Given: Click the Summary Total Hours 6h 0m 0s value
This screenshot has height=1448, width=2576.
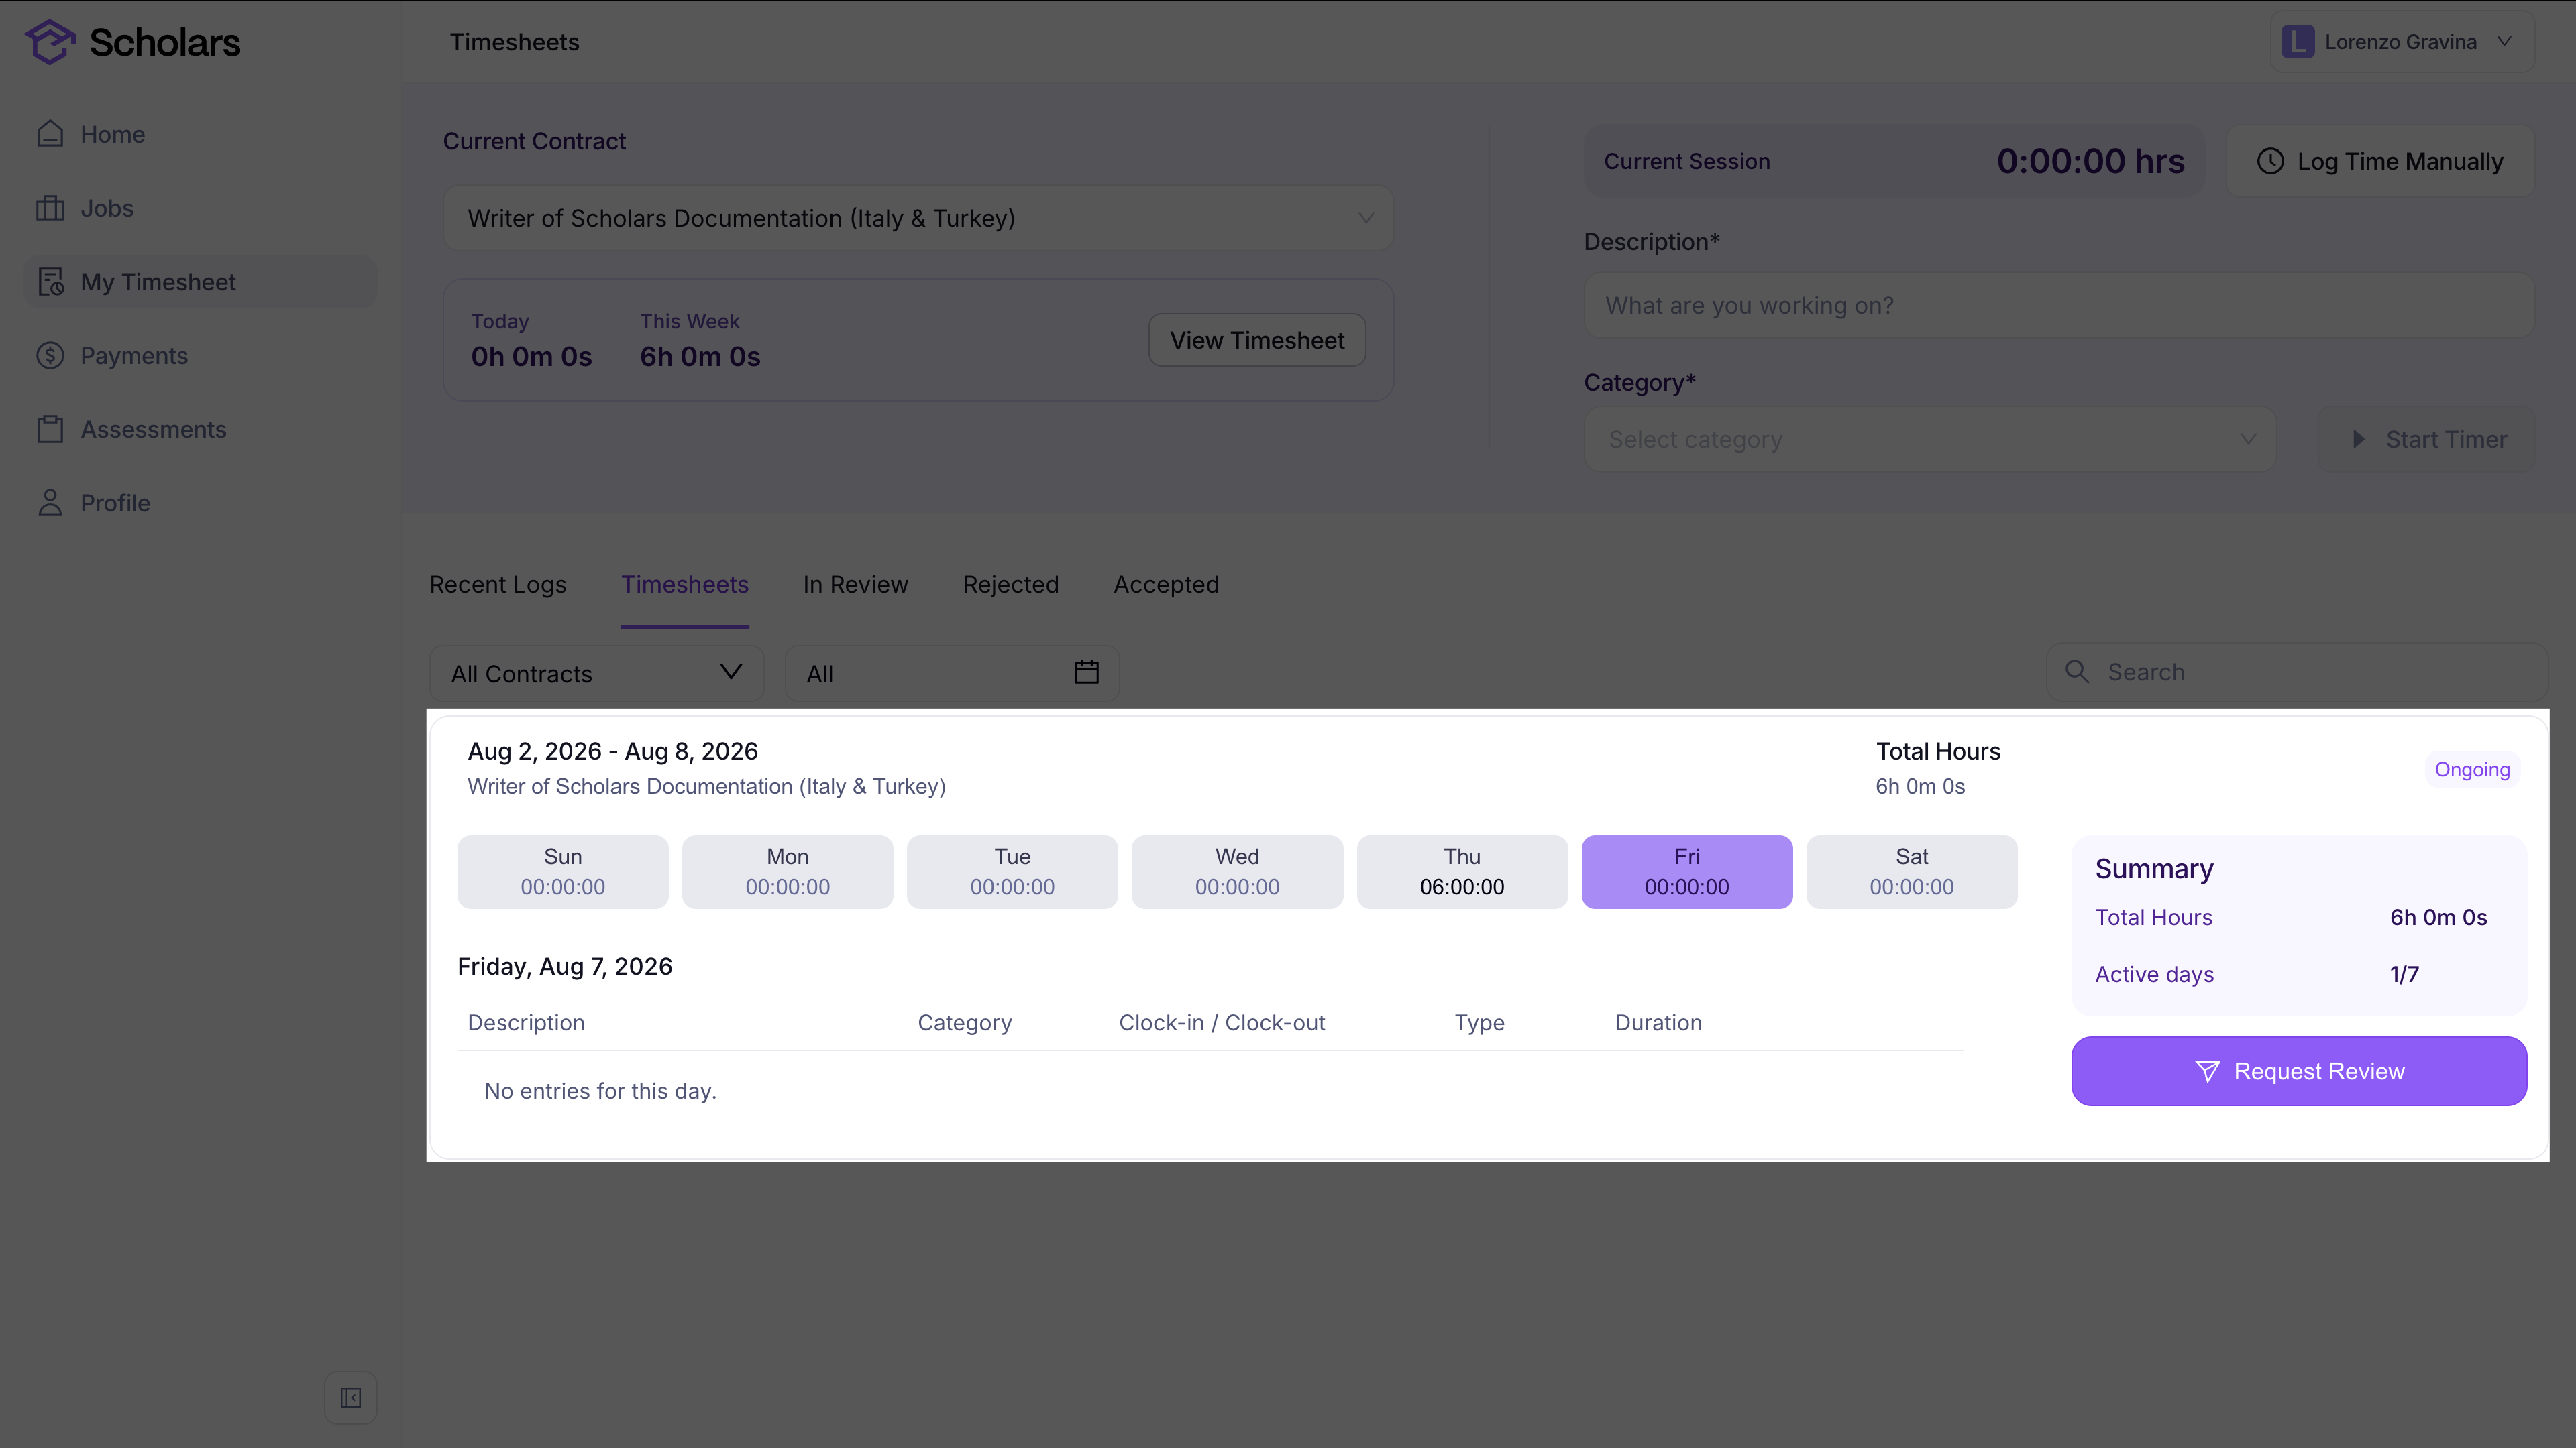Looking at the screenshot, I should (2438, 917).
